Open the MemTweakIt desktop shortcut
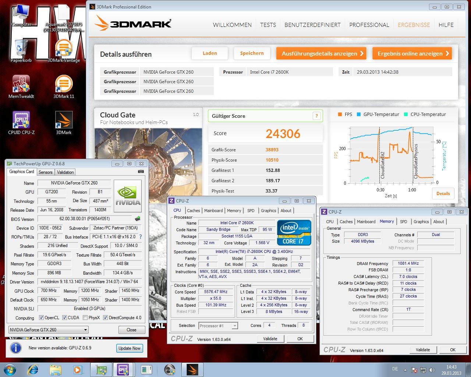Viewport: 471px width, 377px height. tap(21, 87)
